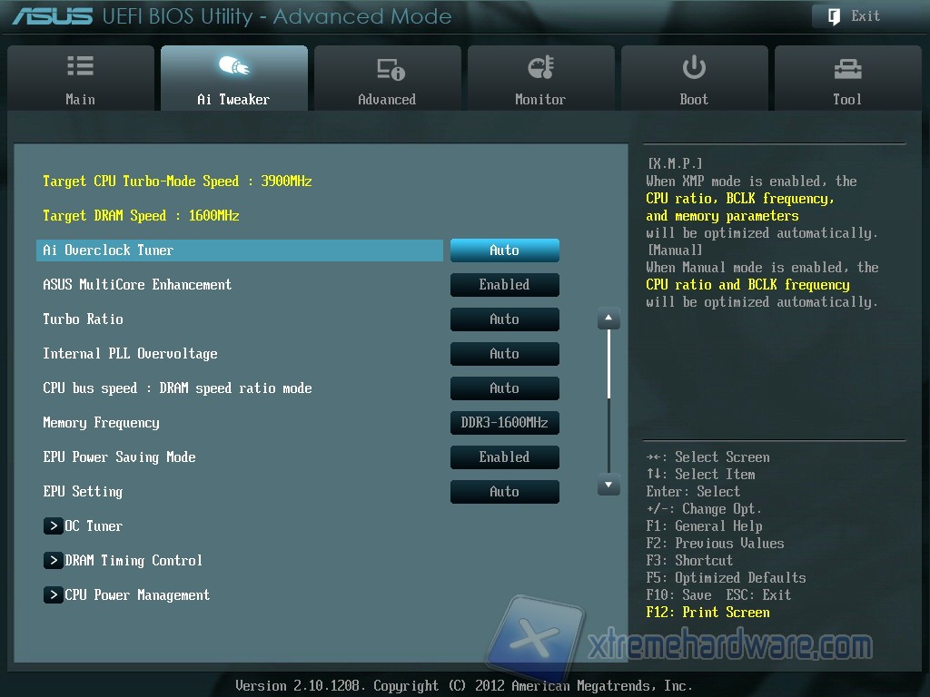Click the settings list scrollbar thumb
The image size is (930, 697).
pyautogui.click(x=608, y=363)
